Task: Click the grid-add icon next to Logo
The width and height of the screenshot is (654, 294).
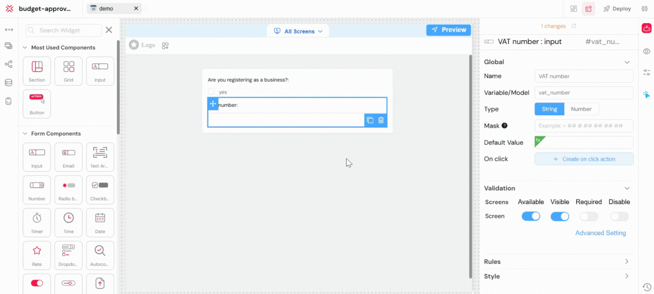Action: click(x=165, y=46)
